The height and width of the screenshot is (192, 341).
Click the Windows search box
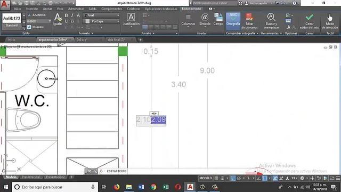point(55,187)
